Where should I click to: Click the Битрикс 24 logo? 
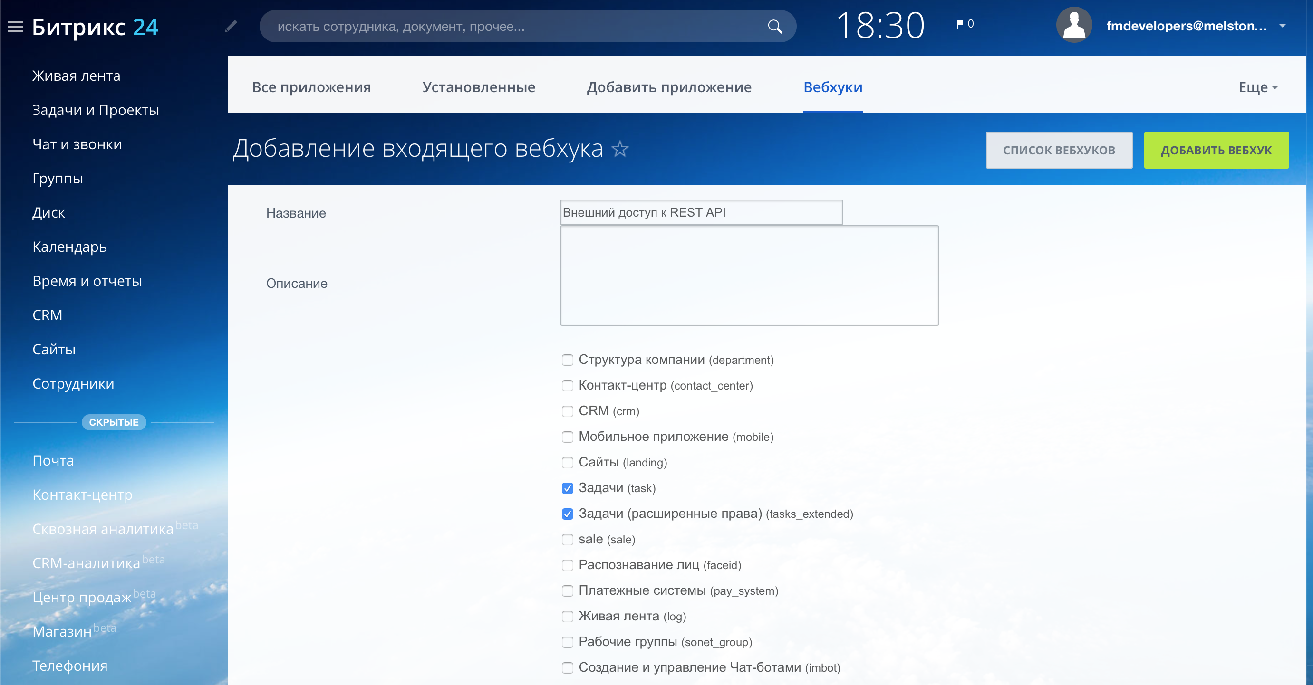[95, 27]
